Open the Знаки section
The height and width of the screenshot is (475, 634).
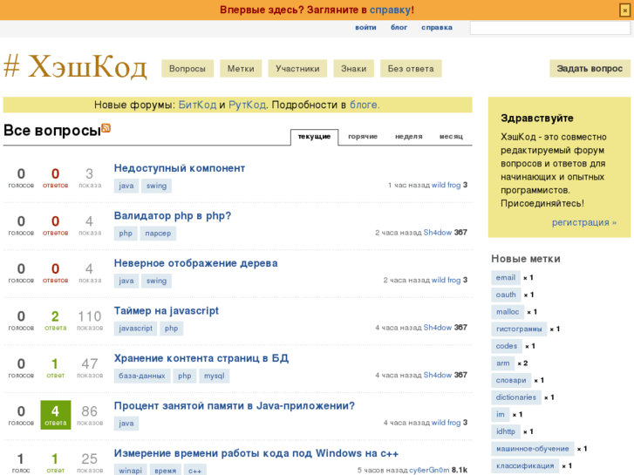point(353,69)
